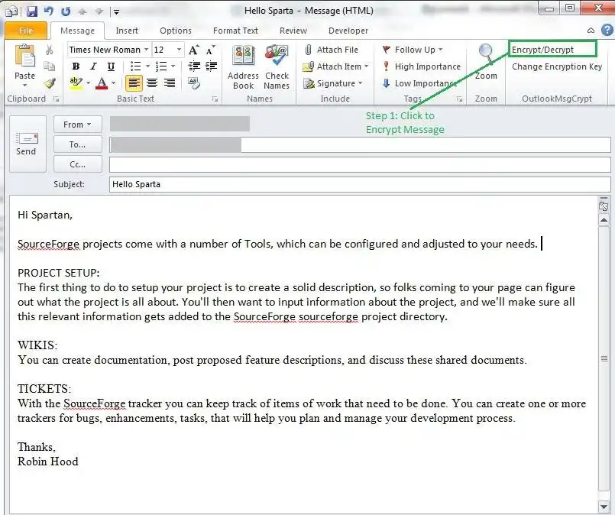Click the To... button
The width and height of the screenshot is (615, 515).
(x=78, y=144)
